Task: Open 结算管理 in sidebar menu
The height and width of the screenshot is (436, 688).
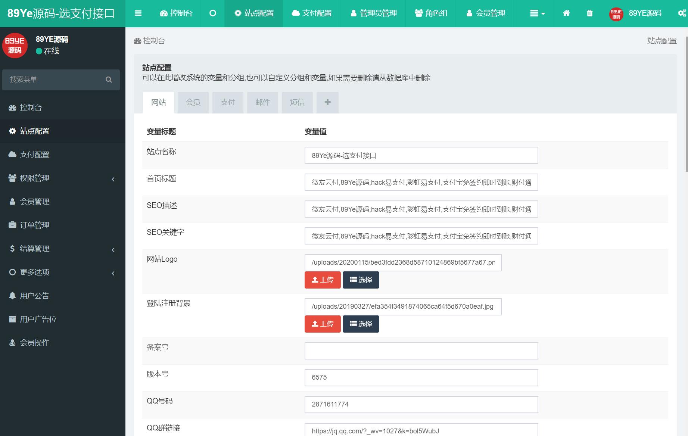Action: point(63,249)
